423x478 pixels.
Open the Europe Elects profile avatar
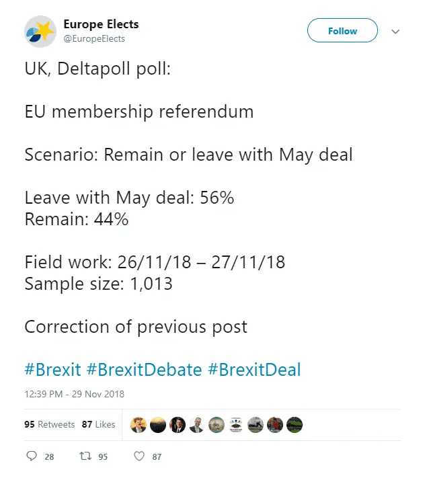tap(40, 32)
